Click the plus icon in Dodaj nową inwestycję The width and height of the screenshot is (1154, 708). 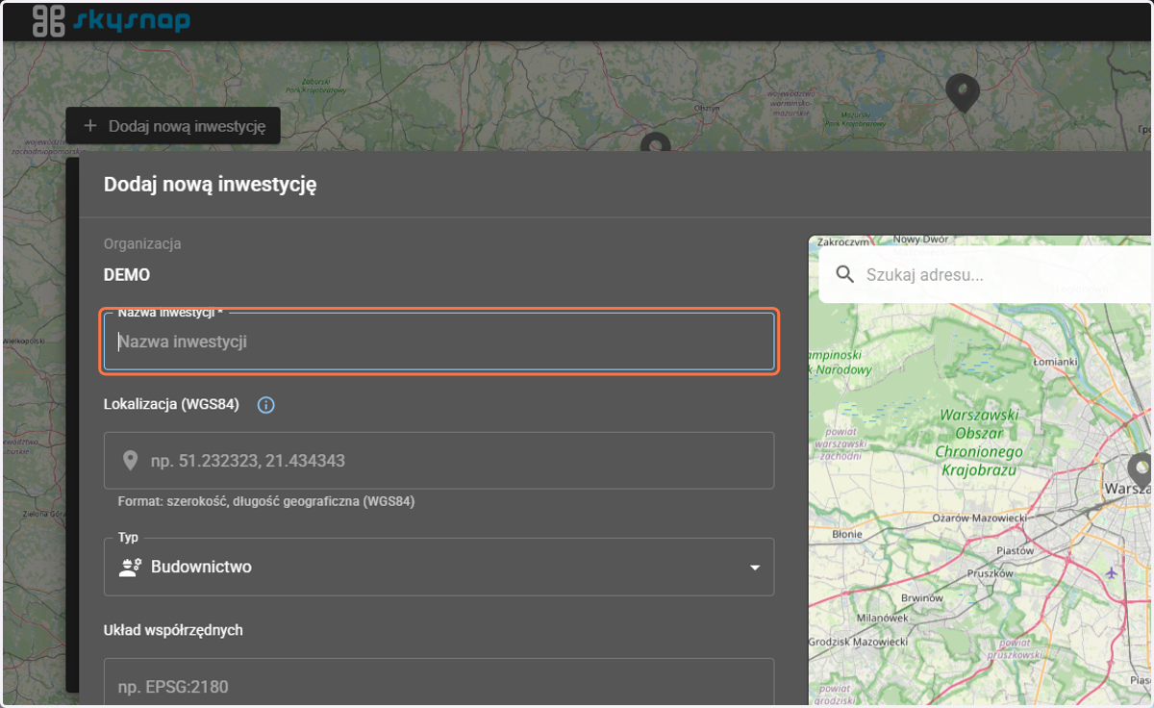click(x=90, y=126)
